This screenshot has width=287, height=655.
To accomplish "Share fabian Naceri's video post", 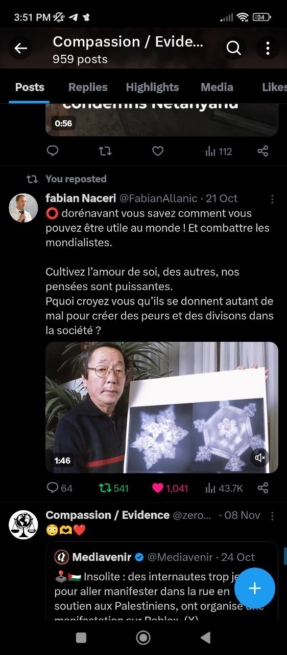I will [x=262, y=488].
